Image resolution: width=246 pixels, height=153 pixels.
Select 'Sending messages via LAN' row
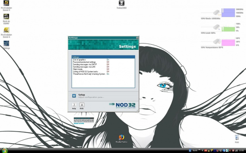103,67
